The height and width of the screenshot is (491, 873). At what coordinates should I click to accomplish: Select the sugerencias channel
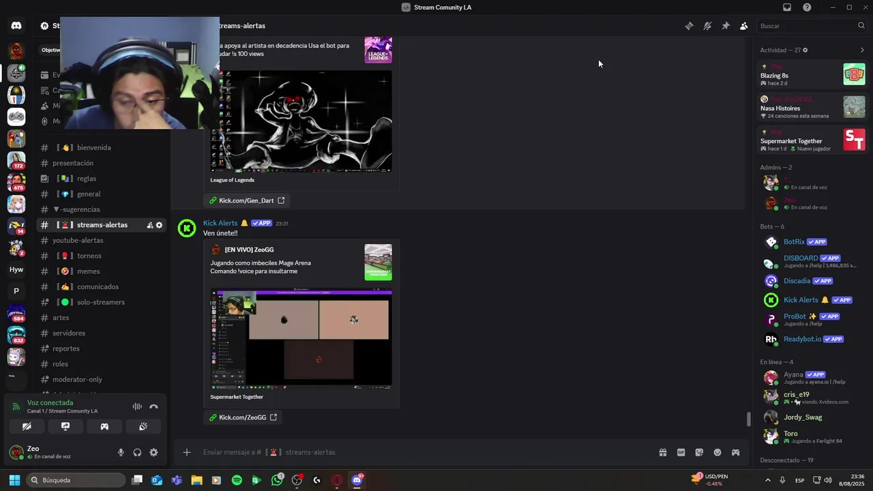tap(101, 209)
